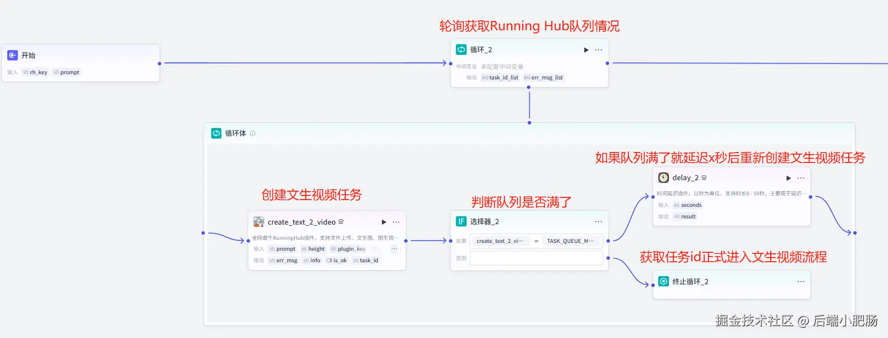Click the input port of 选择器_2
This screenshot has width=888, height=338.
tap(451, 241)
